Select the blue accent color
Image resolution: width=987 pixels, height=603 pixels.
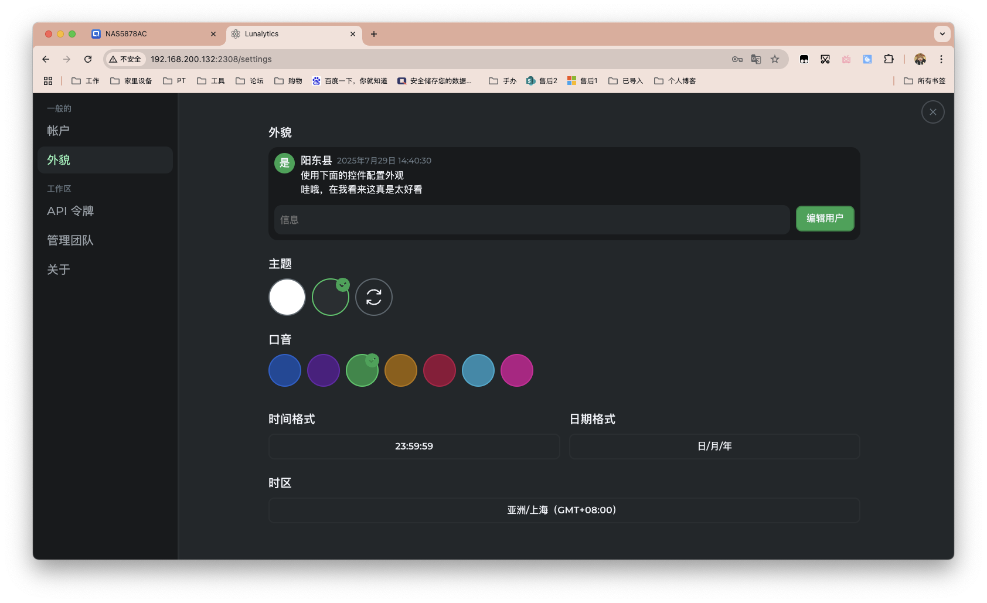point(285,370)
